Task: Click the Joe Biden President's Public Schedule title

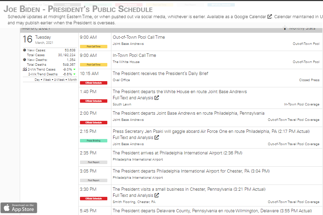Action: [x=78, y=9]
